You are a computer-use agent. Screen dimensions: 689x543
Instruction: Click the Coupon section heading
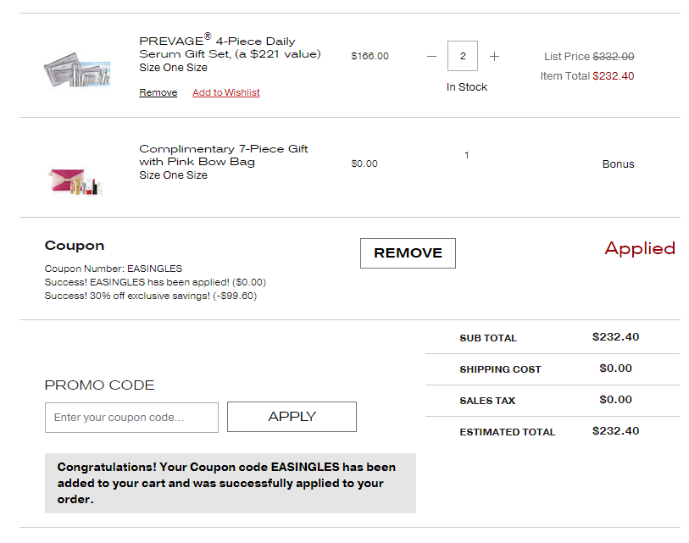[75, 246]
